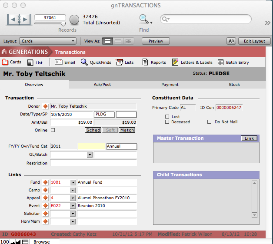Switch to the Payment tab
Screen dimensions: 273x244
(170, 85)
